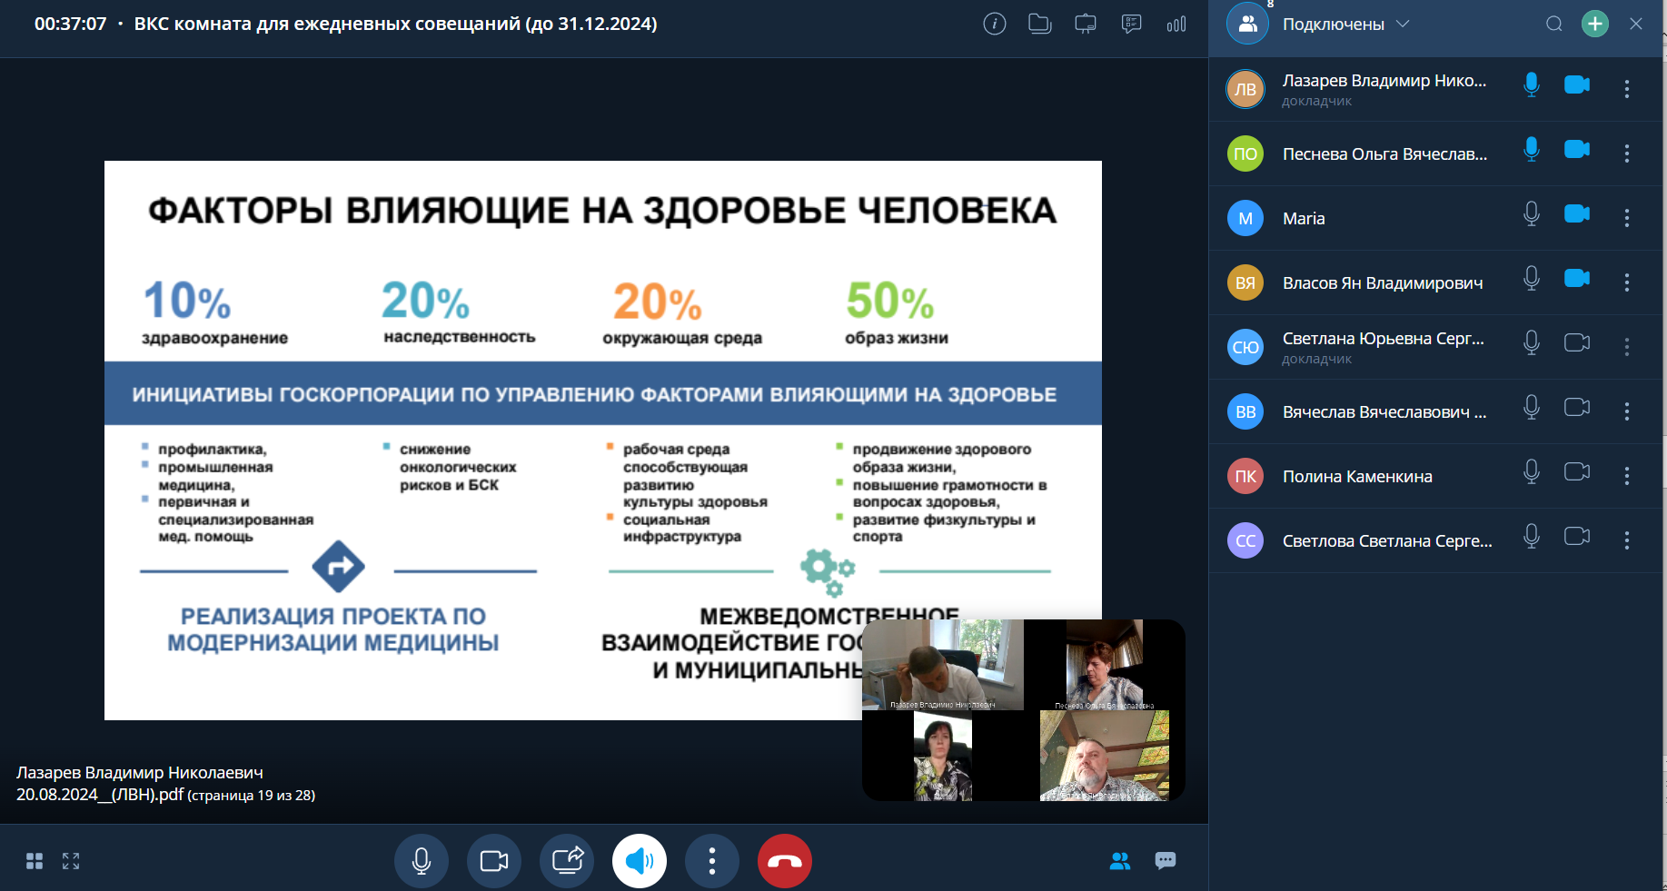Open the three-dot more menu in bottom toolbar
The image size is (1667, 891).
tap(712, 860)
